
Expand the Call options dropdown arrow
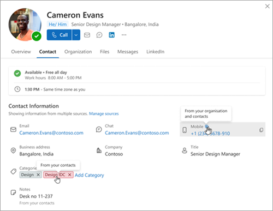tap(76, 35)
